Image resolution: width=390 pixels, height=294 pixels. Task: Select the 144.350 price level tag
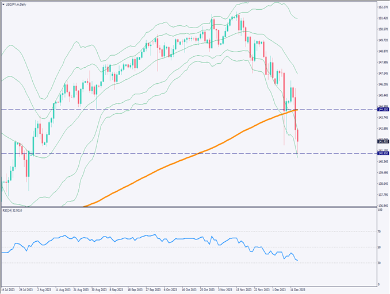pos(382,108)
